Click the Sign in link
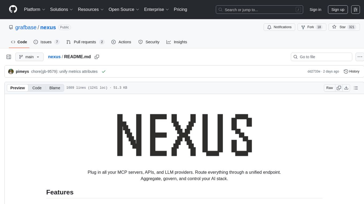 tap(315, 10)
